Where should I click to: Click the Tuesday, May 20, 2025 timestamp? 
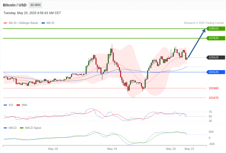[32, 13]
